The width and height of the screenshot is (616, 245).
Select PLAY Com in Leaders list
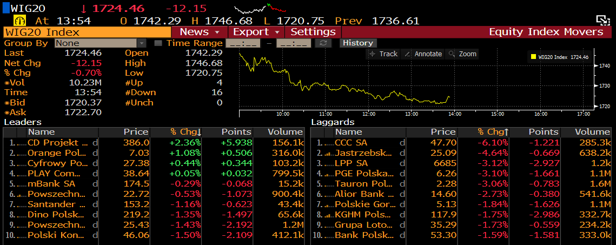[x=54, y=174]
